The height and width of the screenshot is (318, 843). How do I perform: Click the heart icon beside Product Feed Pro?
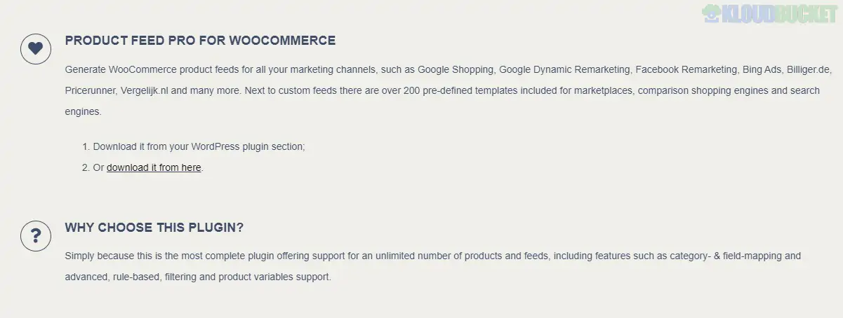click(x=35, y=49)
